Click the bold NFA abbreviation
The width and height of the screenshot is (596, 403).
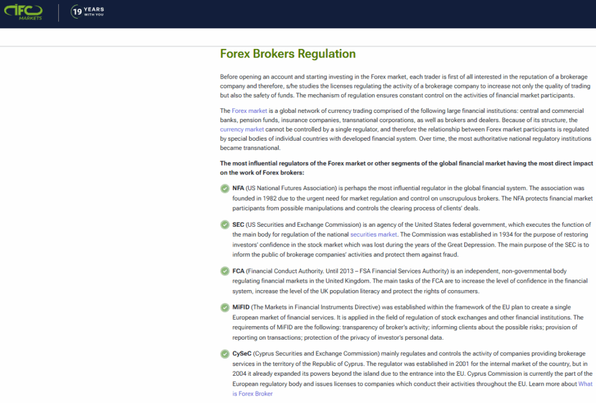pos(238,188)
